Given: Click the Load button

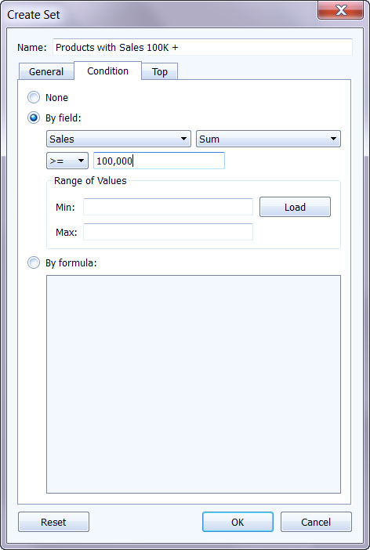Looking at the screenshot, I should (295, 207).
